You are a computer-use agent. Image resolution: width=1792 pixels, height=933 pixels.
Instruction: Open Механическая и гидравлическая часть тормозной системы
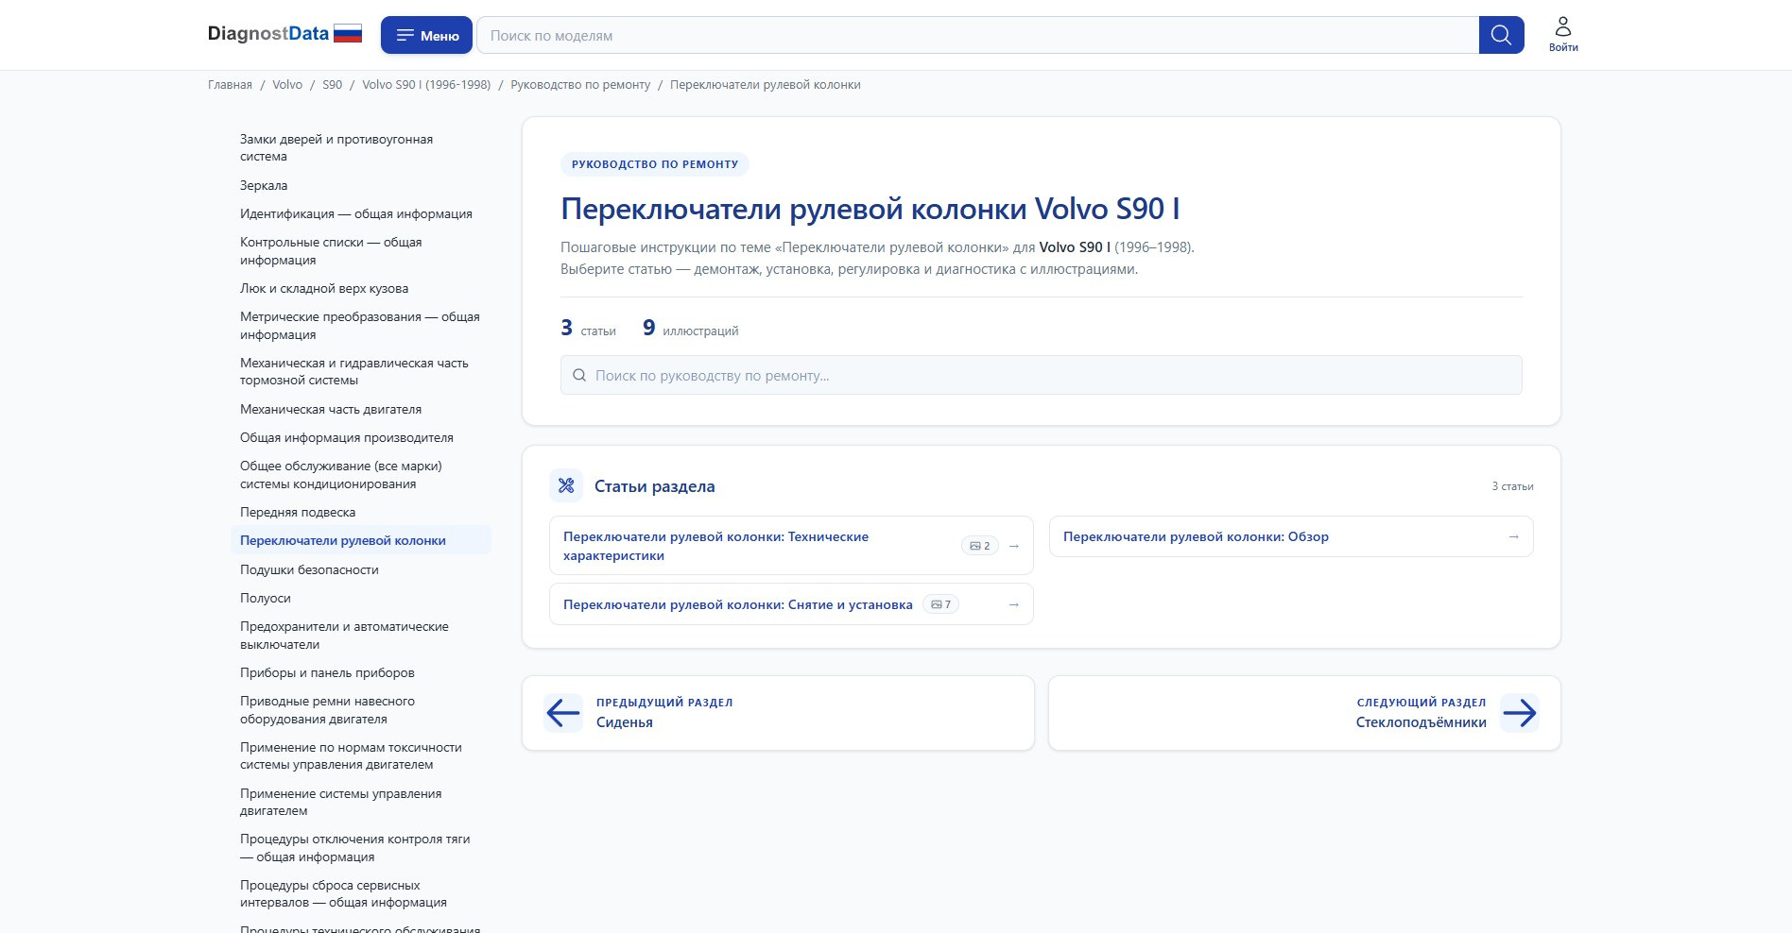coord(360,371)
